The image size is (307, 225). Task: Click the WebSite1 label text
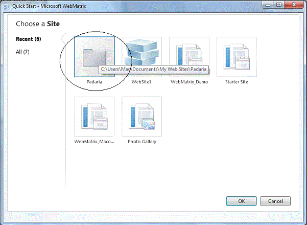pos(141,82)
